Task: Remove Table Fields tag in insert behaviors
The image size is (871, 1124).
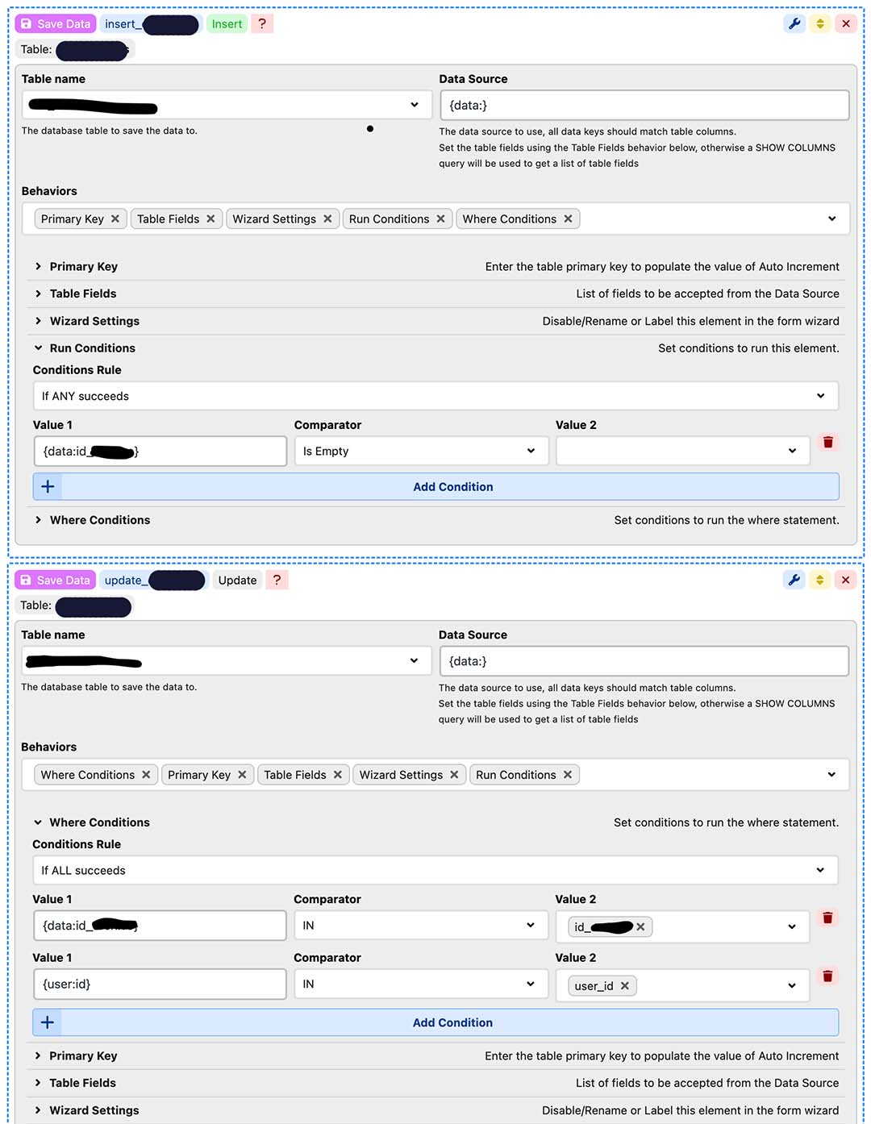Action: [x=210, y=219]
